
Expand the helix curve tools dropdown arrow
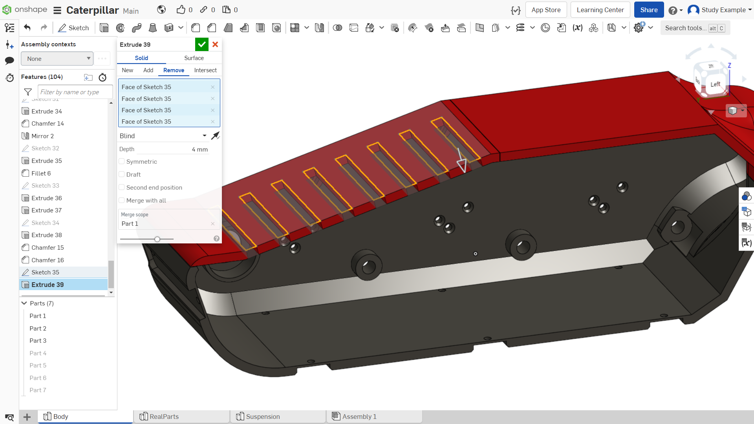click(x=532, y=28)
